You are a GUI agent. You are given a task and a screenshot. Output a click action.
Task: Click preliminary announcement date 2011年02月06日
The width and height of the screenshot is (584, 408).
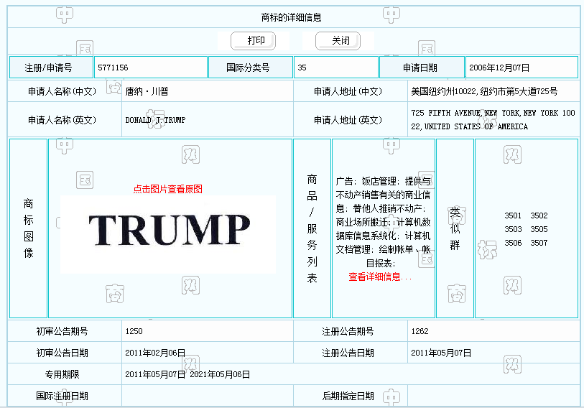click(155, 353)
